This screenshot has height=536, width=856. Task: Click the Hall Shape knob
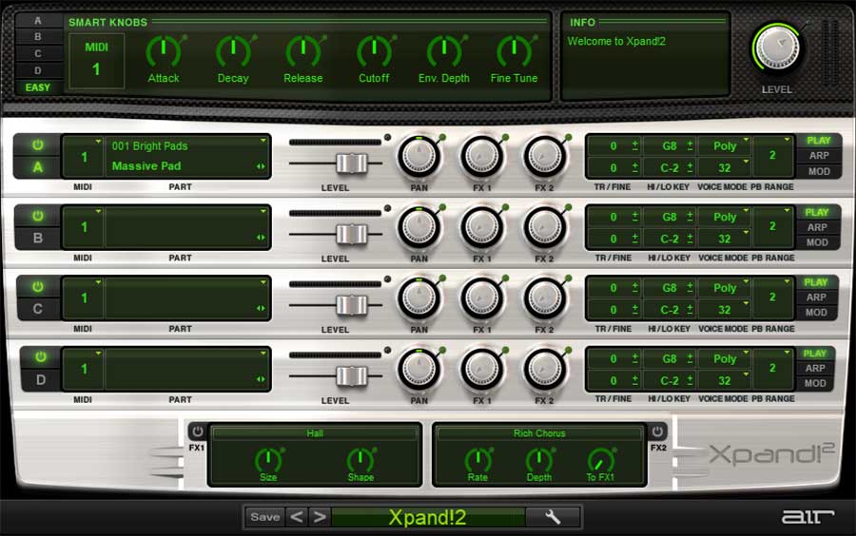pos(360,461)
